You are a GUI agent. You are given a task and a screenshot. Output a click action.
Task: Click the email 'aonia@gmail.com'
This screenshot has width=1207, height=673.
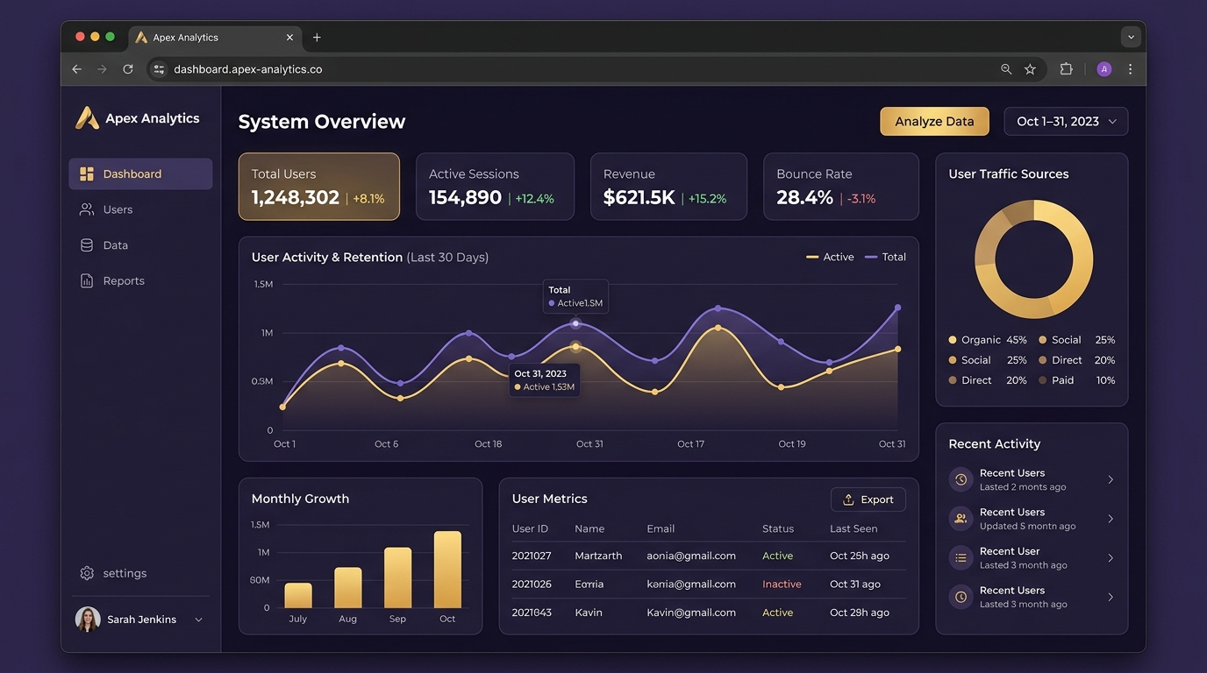pos(691,556)
